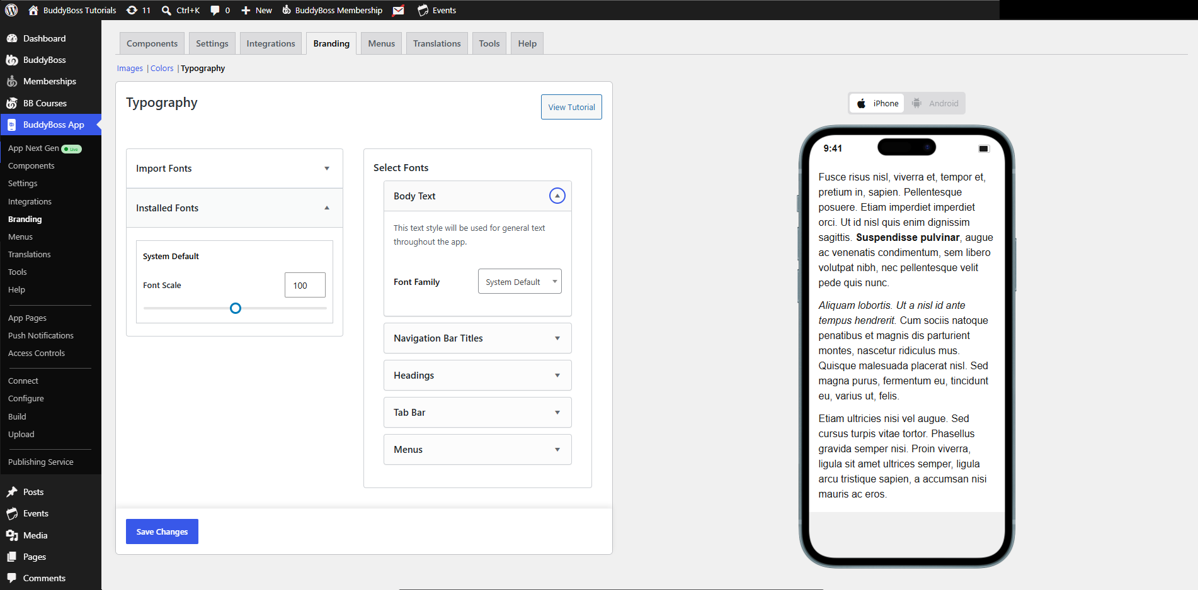Switch preview to iPhone
This screenshot has height=590, width=1198.
click(877, 103)
